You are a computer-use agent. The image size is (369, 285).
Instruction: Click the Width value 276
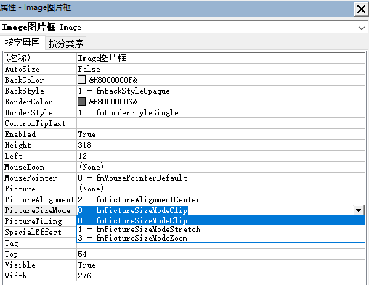[x=221, y=276]
